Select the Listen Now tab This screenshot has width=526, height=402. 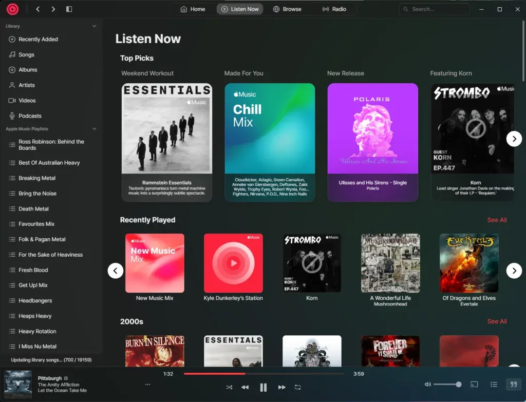pos(240,9)
